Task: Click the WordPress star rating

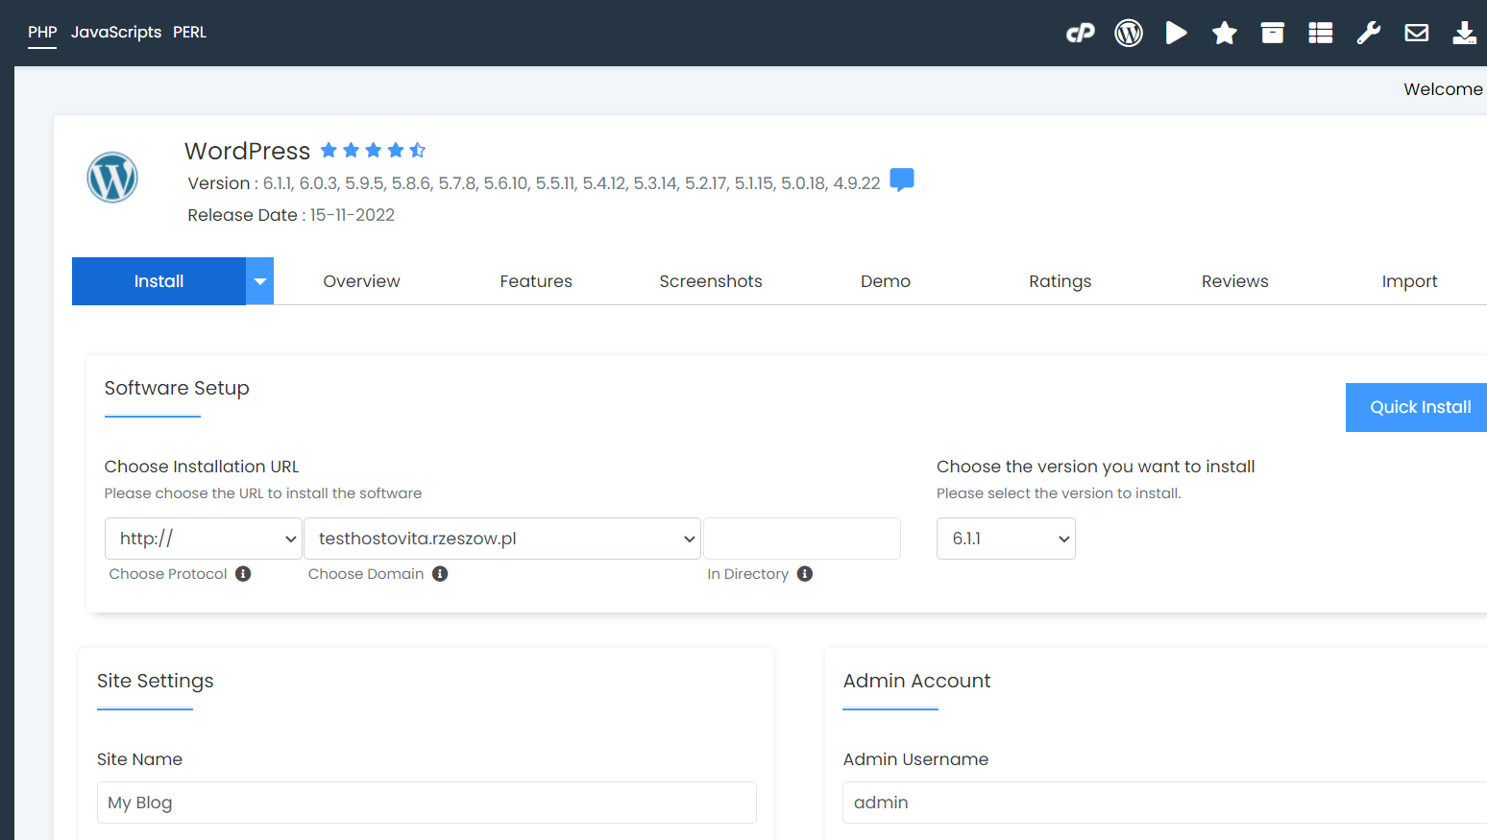Action: [373, 150]
